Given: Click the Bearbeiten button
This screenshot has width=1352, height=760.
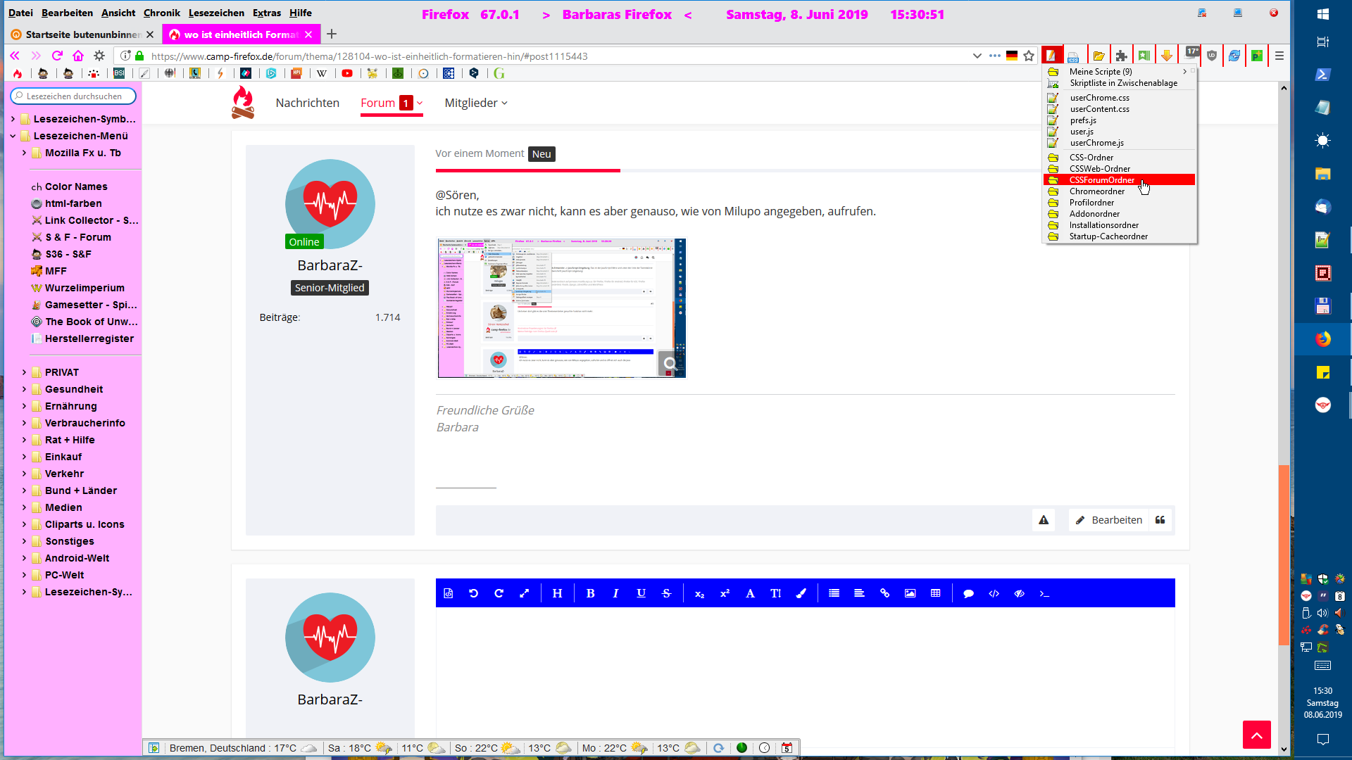Looking at the screenshot, I should 1109,520.
